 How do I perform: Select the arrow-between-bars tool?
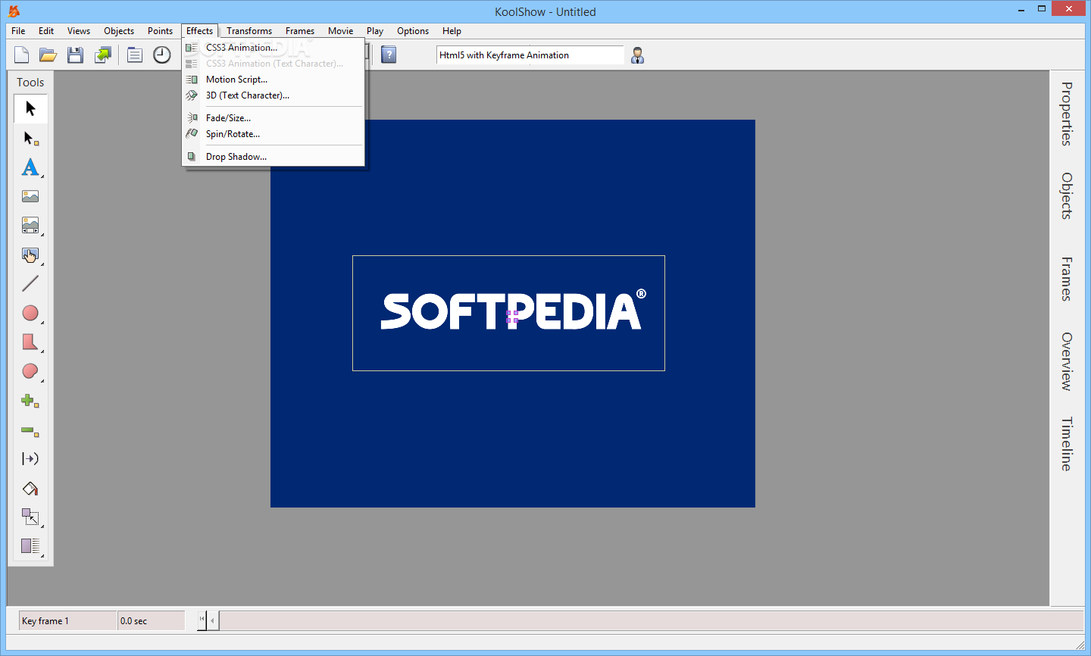coord(30,459)
